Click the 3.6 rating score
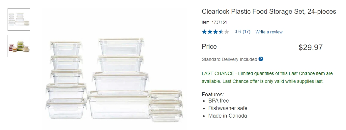This screenshot has height=130, width=346. tap(238, 31)
